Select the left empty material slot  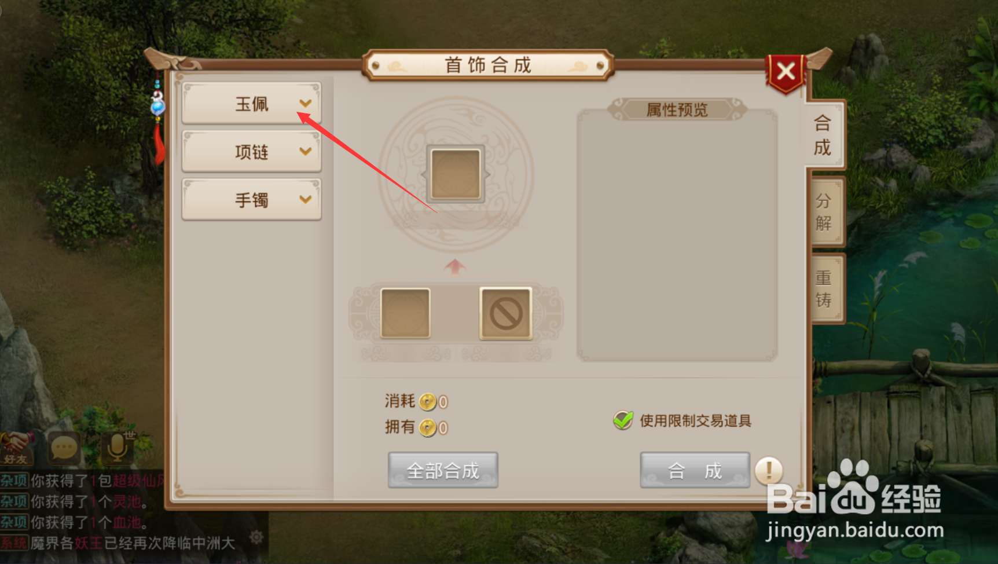pos(405,313)
